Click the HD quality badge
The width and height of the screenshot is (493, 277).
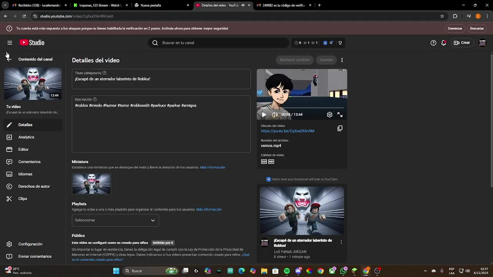[x=271, y=162]
